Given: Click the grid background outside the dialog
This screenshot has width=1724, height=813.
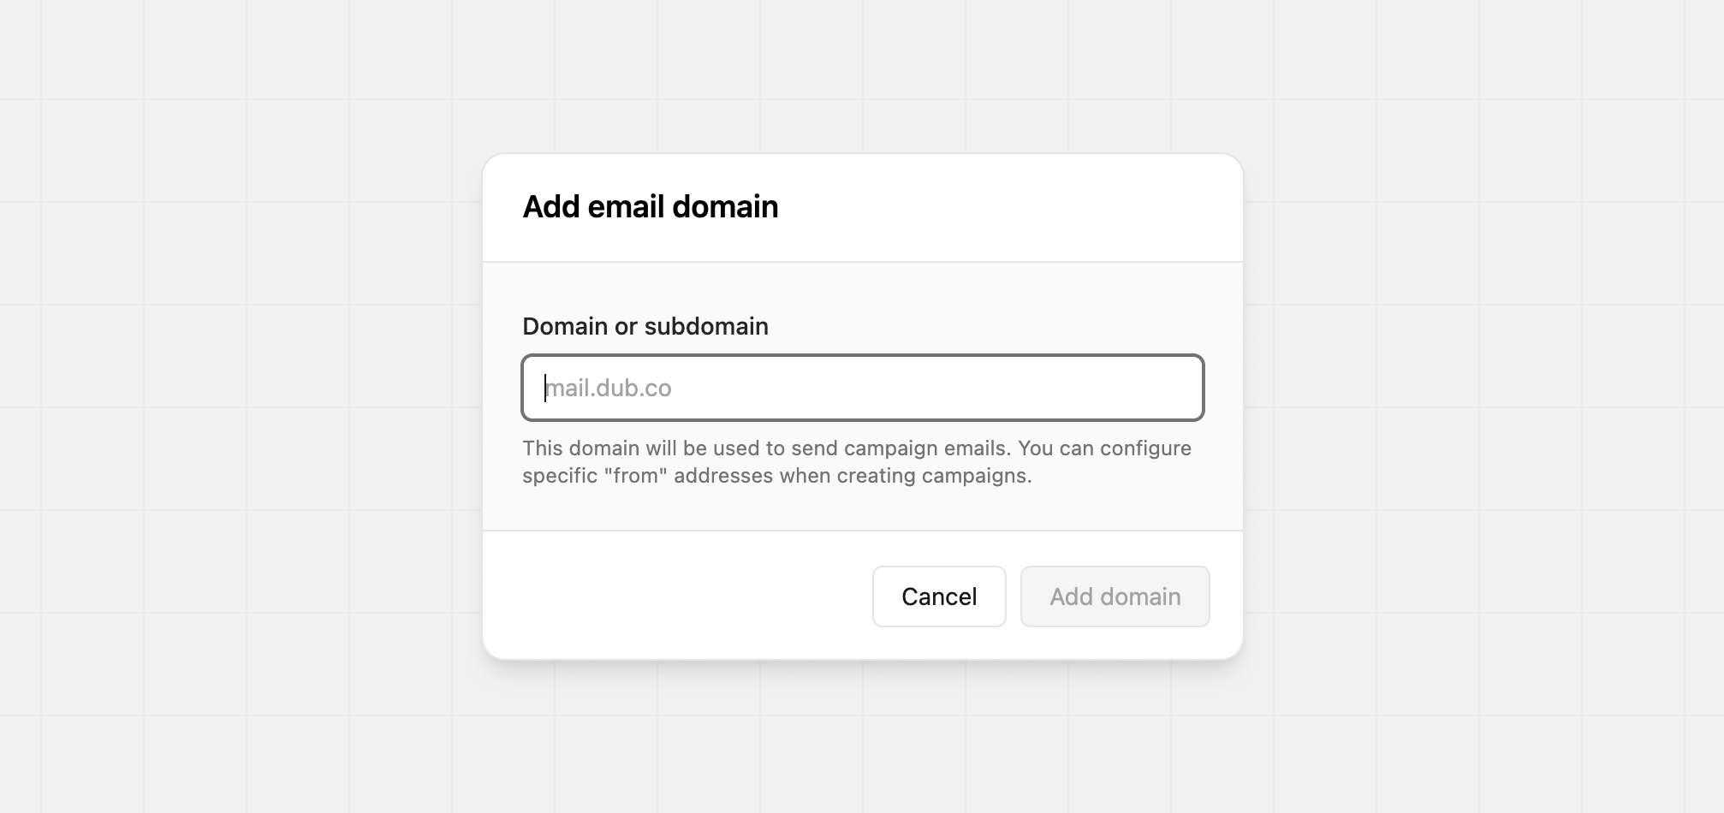Looking at the screenshot, I should [214, 385].
